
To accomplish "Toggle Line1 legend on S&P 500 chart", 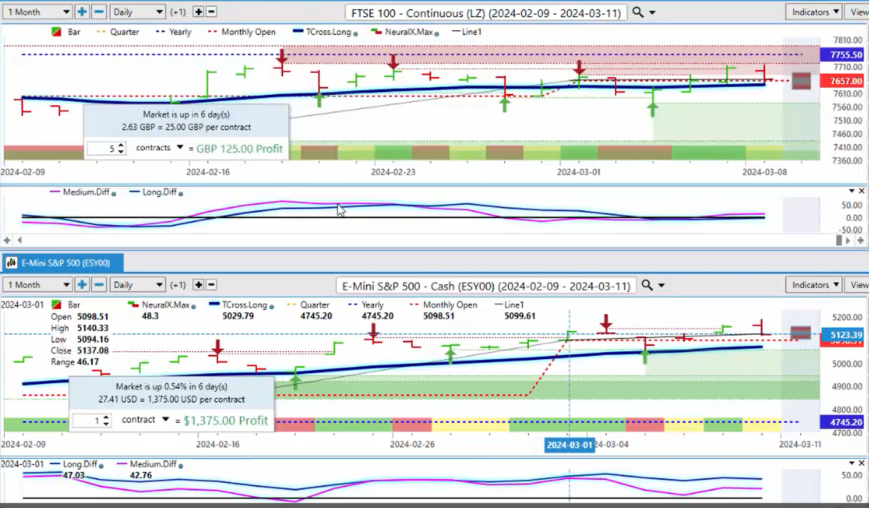I will coord(509,304).
